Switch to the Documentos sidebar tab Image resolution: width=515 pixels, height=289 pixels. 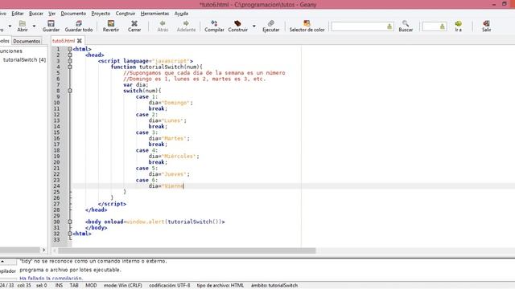point(27,41)
